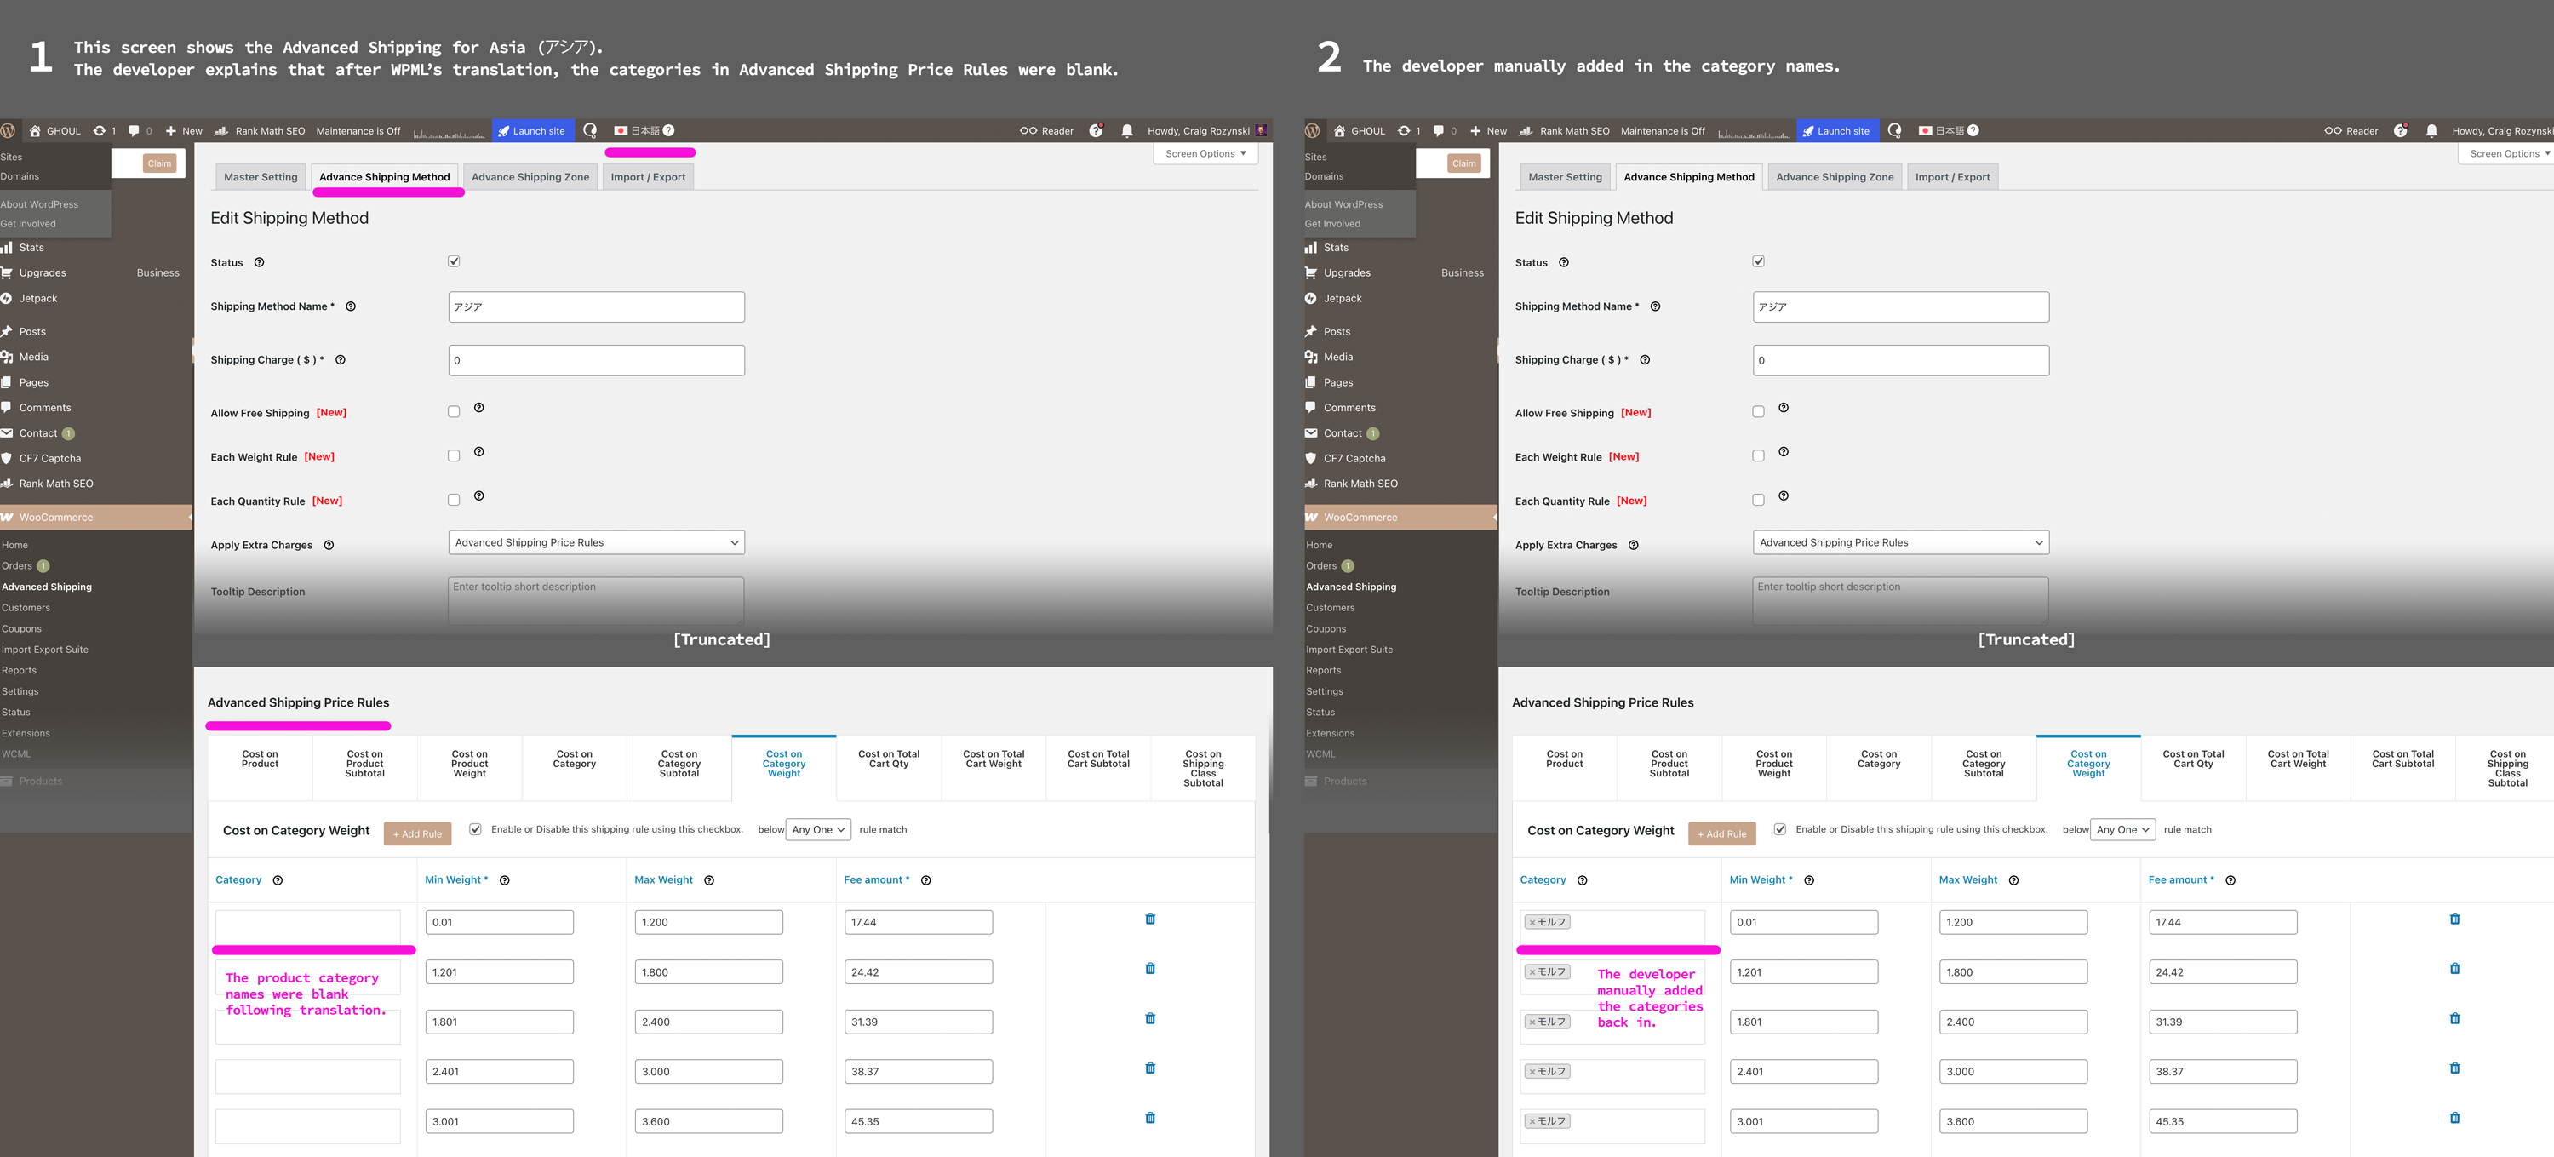
Task: Expand Screen Options in left panel
Action: tap(1205, 154)
